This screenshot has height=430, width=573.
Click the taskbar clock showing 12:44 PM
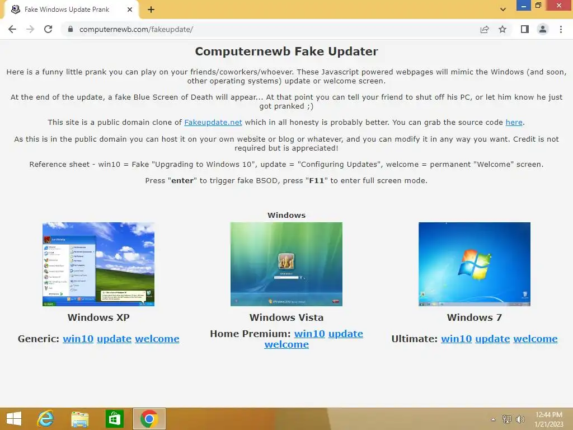[549, 419]
